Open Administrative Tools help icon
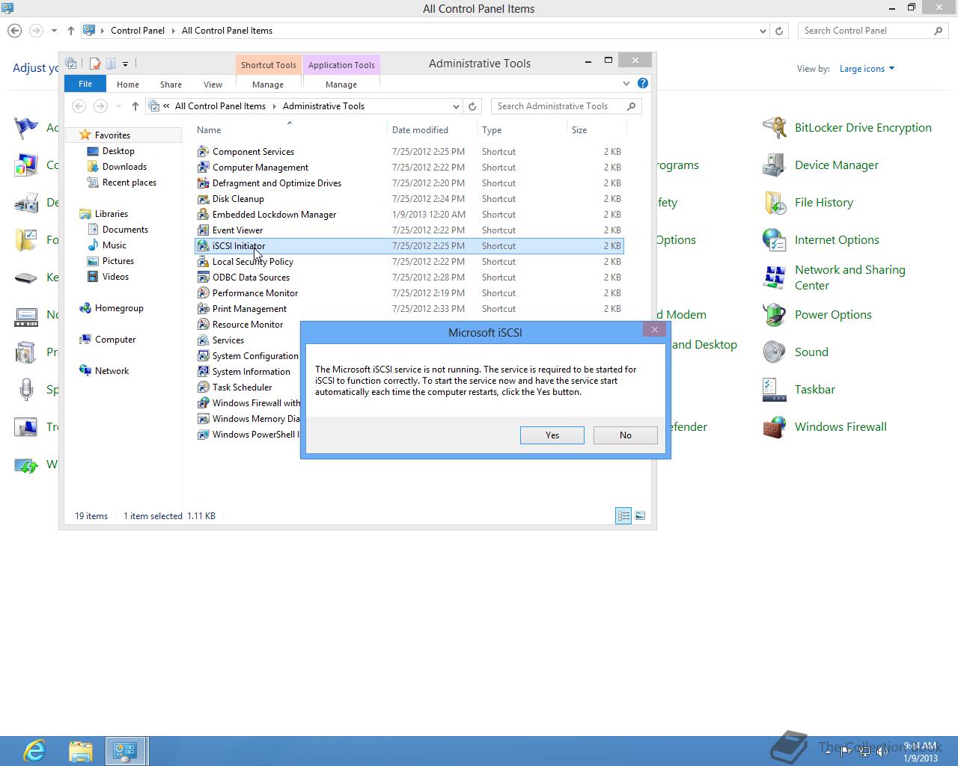The height and width of the screenshot is (766, 958). 642,84
